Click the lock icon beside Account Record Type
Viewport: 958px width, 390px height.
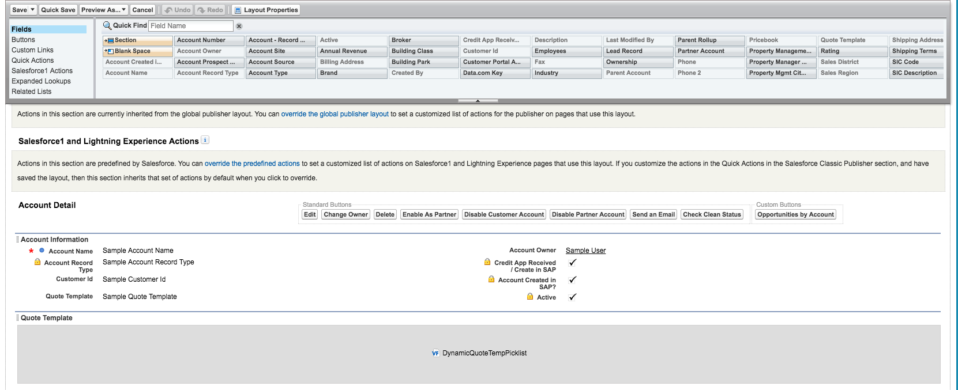point(37,262)
